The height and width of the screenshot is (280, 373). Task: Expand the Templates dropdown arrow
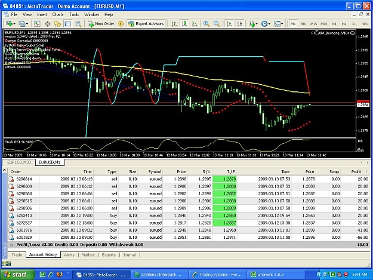click(x=282, y=24)
